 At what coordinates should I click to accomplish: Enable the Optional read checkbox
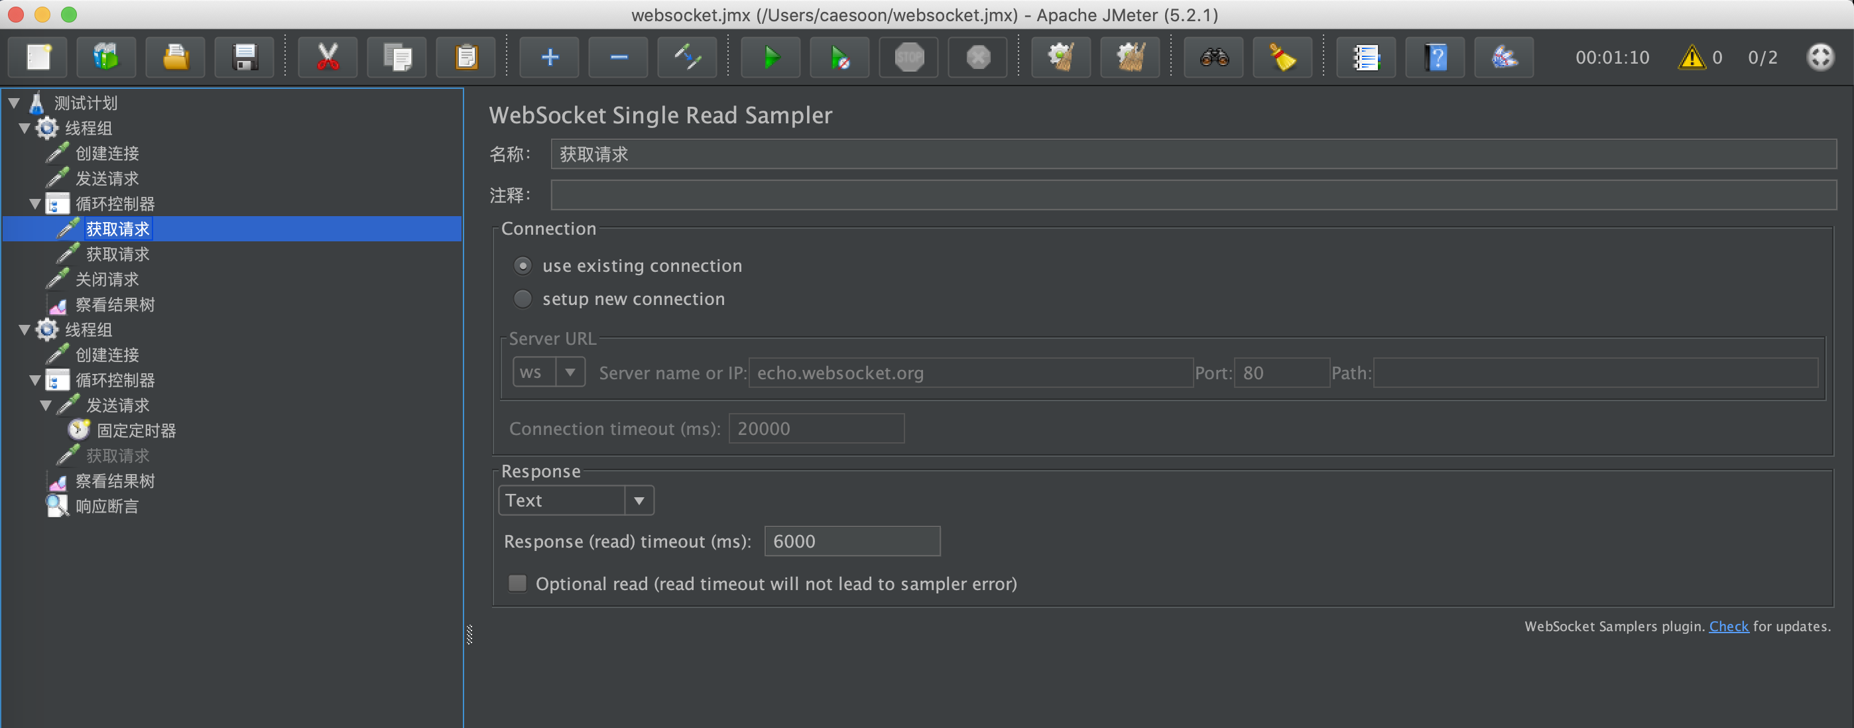pyautogui.click(x=517, y=583)
